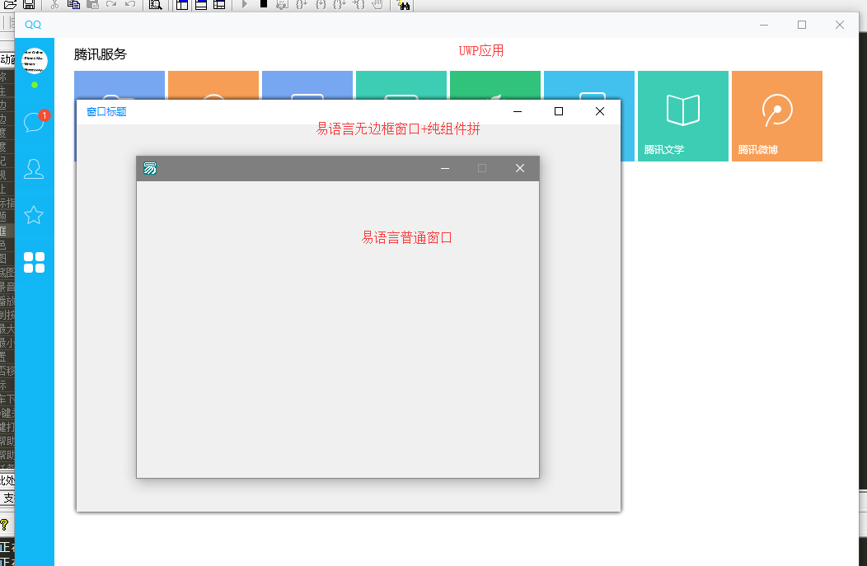Screen dimensions: 867x566
Task: Cut using the scissors toolbar icon
Action: pyautogui.click(x=54, y=4)
